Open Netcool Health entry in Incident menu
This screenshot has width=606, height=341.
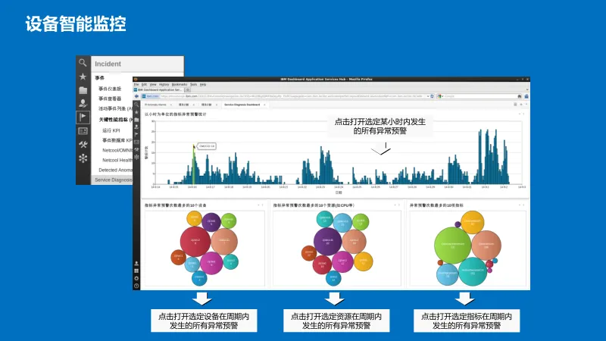117,160
